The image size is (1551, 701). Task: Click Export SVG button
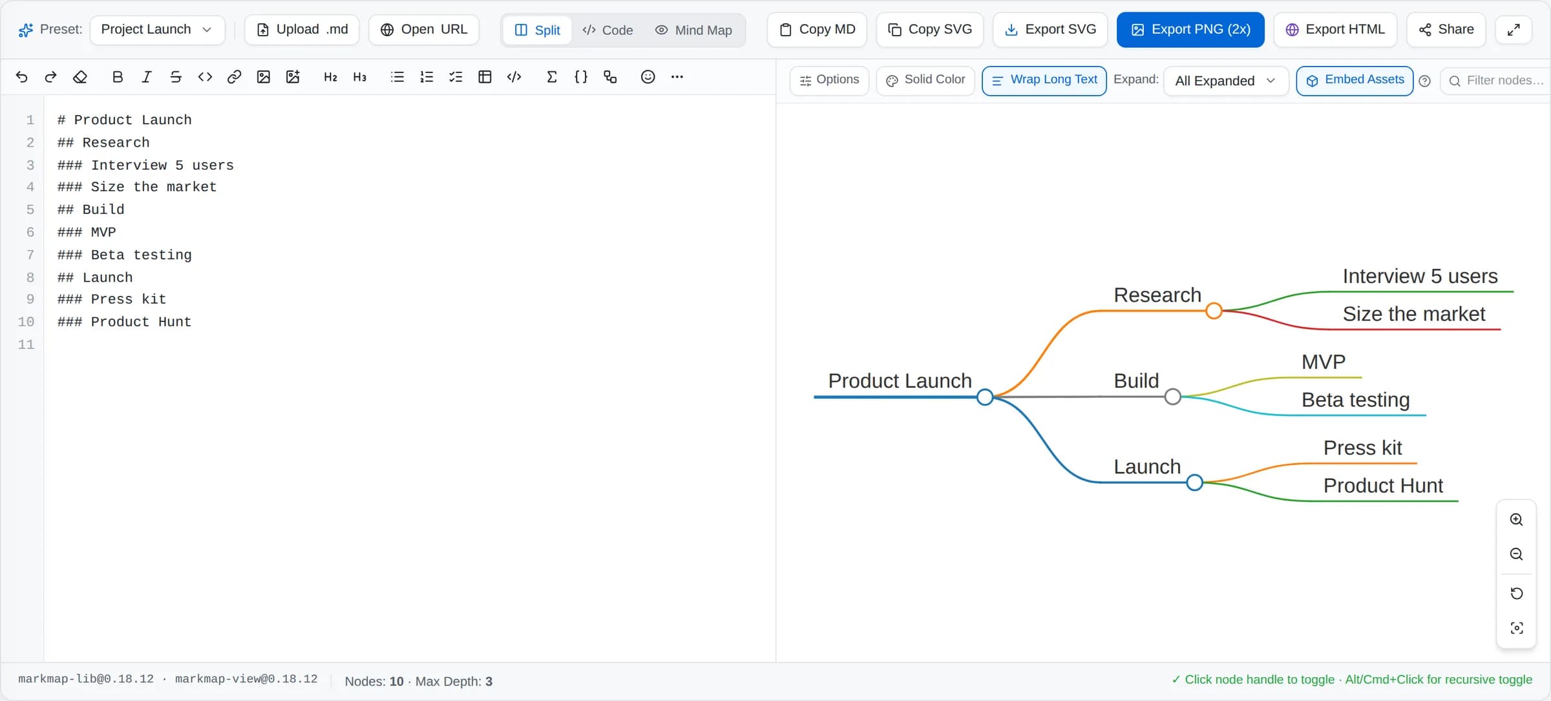(x=1050, y=30)
